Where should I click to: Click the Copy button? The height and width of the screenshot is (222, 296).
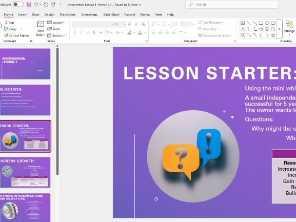(10, 29)
